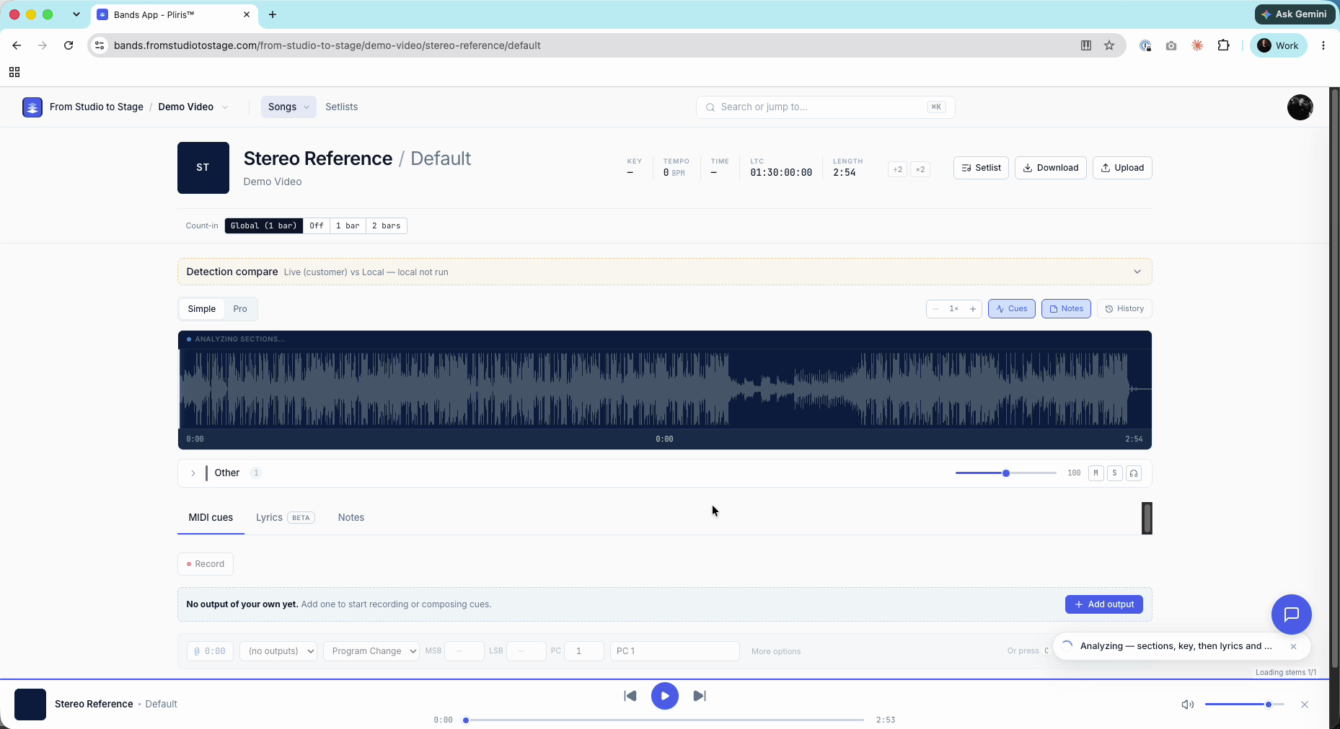Bookmark this page with the star icon

pyautogui.click(x=1109, y=45)
